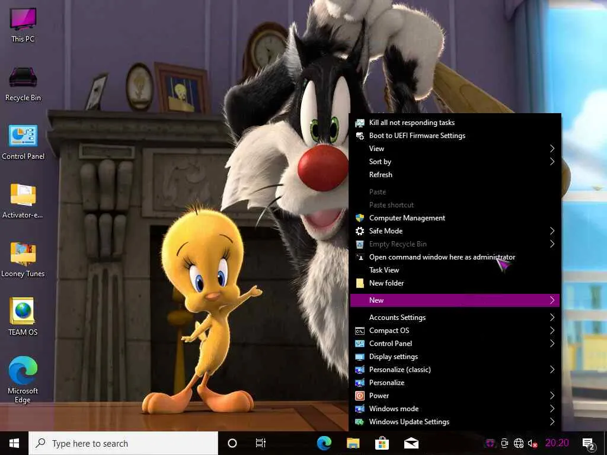
Task: Click New folder in the context menu
Action: coord(455,283)
